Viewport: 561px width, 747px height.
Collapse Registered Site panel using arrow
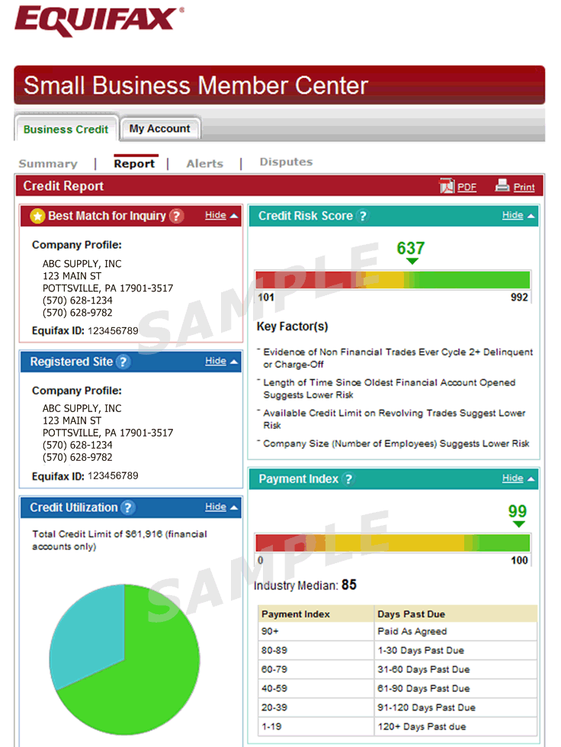(234, 362)
